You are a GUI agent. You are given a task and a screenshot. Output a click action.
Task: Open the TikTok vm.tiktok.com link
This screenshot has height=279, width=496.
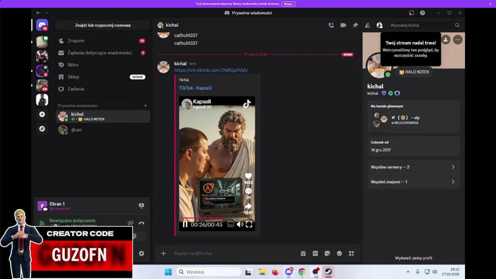(211, 70)
